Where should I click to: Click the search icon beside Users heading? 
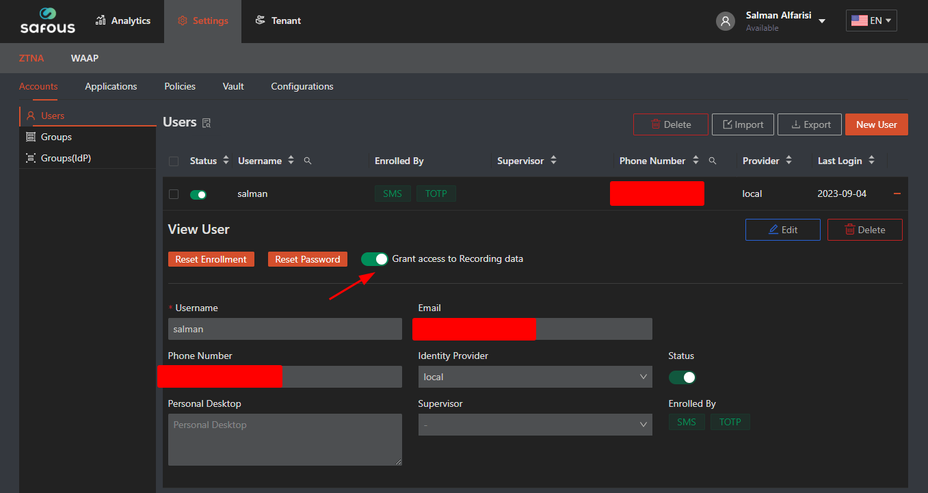(207, 123)
